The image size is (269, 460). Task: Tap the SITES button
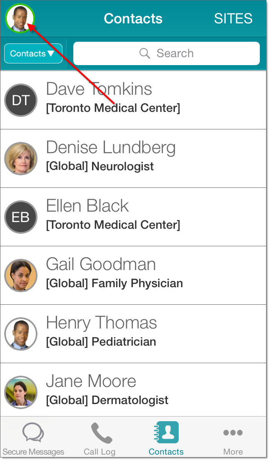[x=233, y=18]
